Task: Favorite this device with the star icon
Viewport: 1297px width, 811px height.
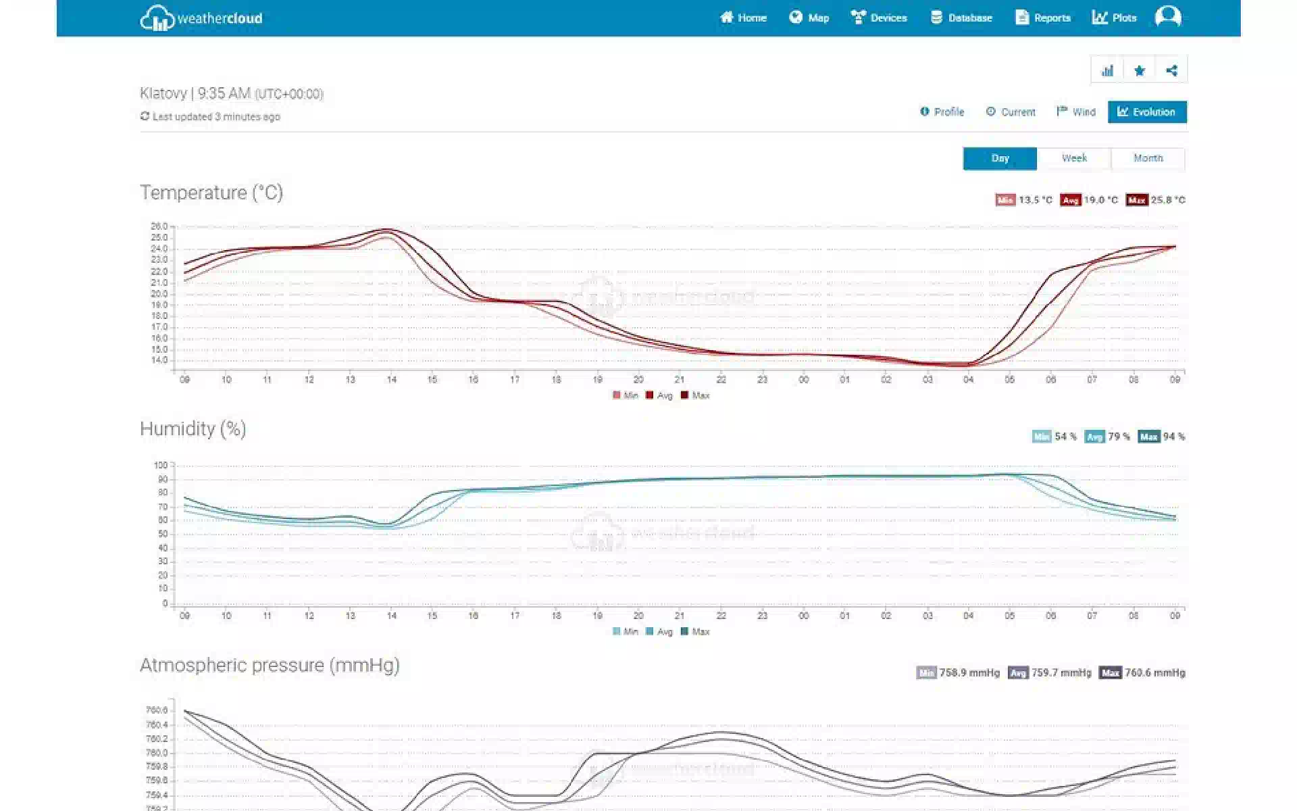Action: (1140, 70)
